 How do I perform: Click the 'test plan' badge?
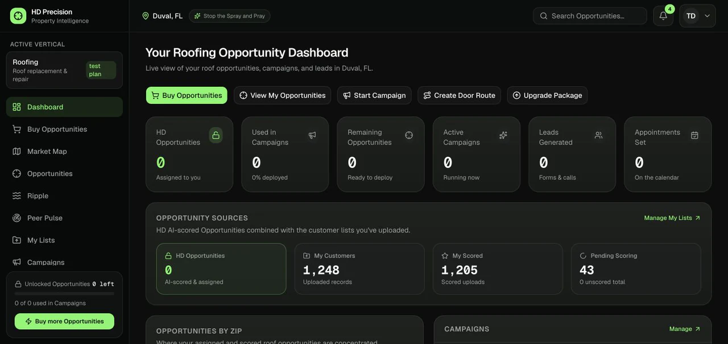(101, 70)
